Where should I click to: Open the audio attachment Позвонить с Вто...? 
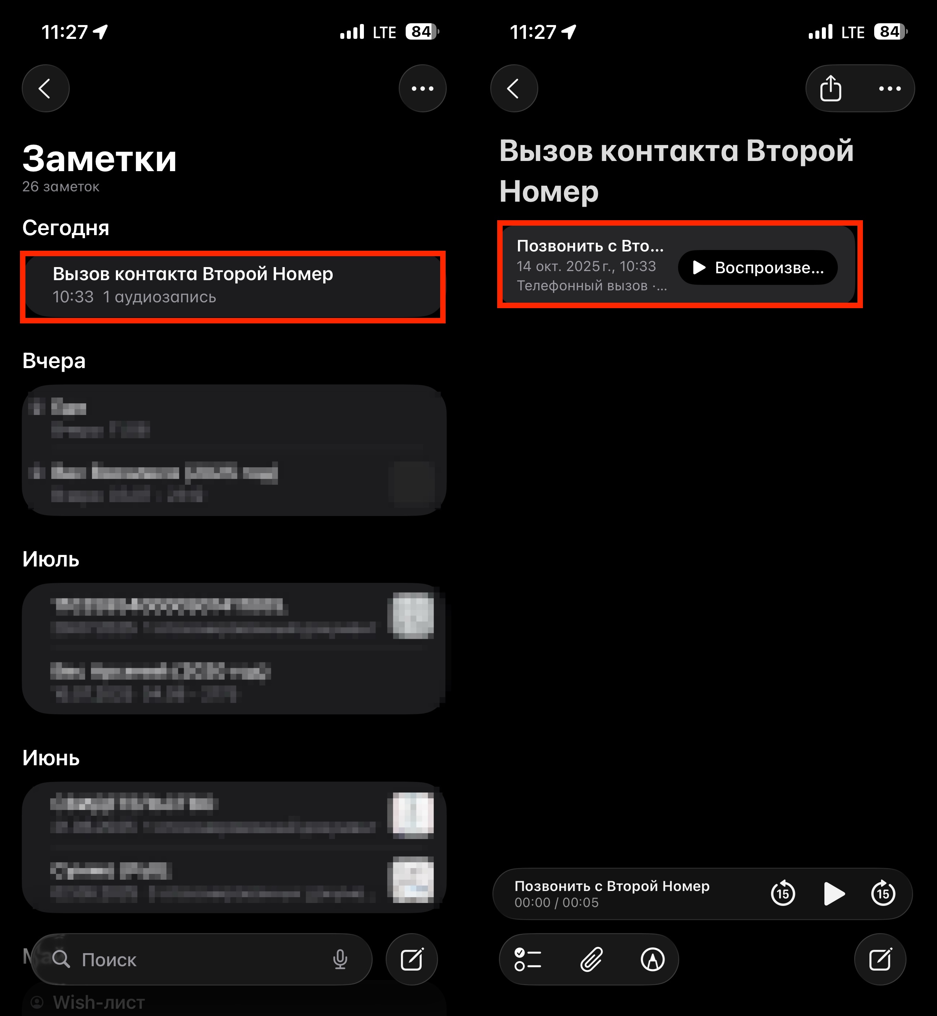[679, 264]
